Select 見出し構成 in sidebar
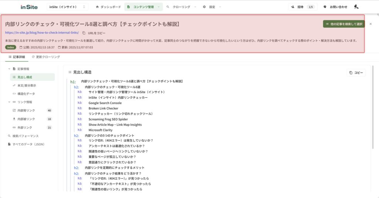This screenshot has height=198, width=379. [x=33, y=77]
